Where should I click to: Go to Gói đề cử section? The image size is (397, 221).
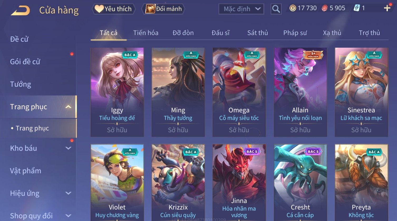[x=25, y=62]
